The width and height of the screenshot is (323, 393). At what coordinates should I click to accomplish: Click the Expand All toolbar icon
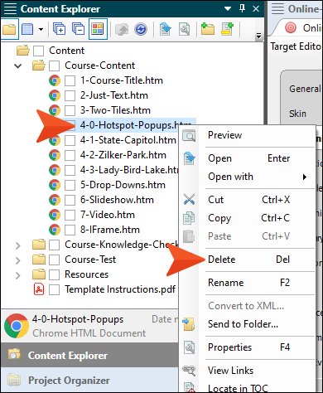point(60,29)
